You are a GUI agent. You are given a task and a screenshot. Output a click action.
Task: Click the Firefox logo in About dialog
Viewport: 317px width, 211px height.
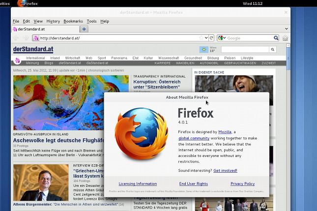pyautogui.click(x=142, y=134)
